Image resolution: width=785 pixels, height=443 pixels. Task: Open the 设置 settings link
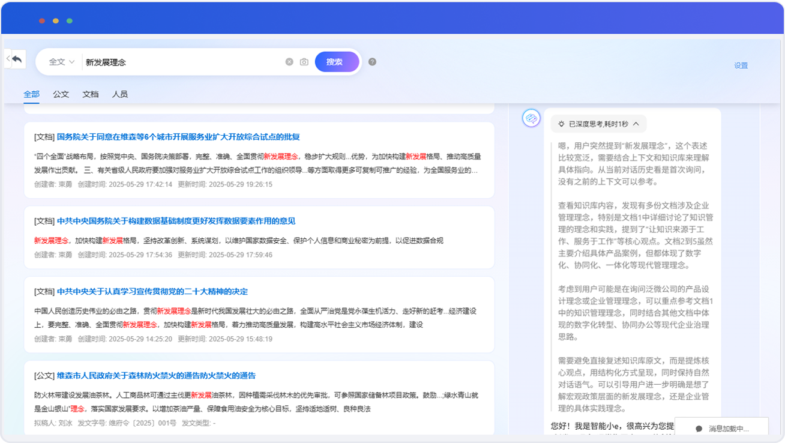click(741, 65)
